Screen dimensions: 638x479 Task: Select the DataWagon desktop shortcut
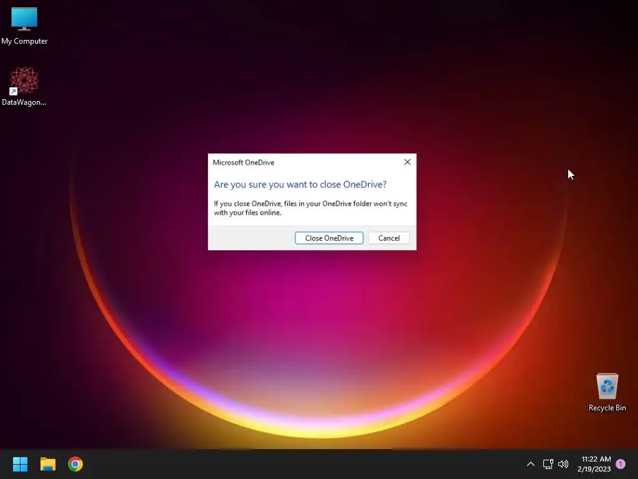(24, 86)
